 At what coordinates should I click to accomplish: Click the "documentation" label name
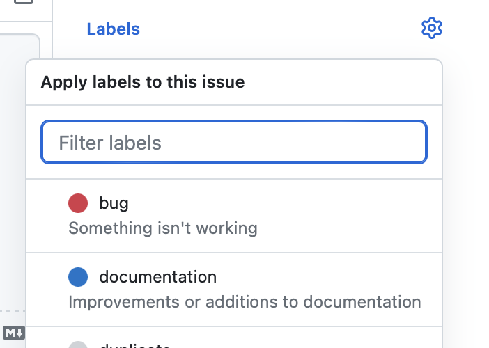tap(158, 277)
